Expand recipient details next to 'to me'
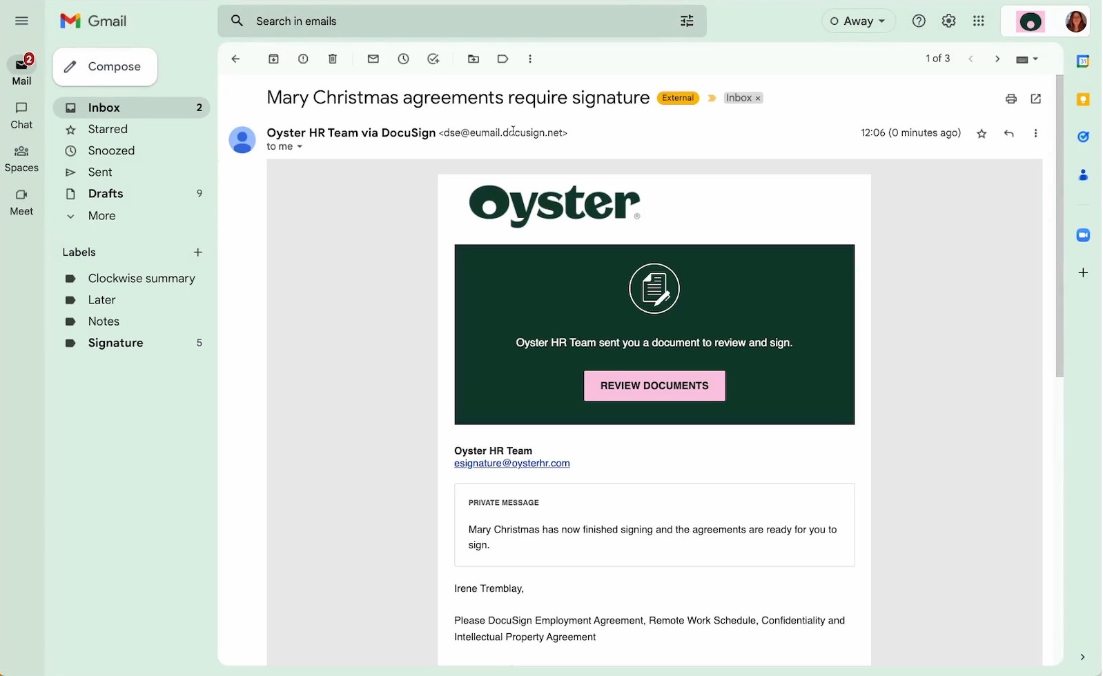Viewport: 1103px width, 676px height. (300, 147)
